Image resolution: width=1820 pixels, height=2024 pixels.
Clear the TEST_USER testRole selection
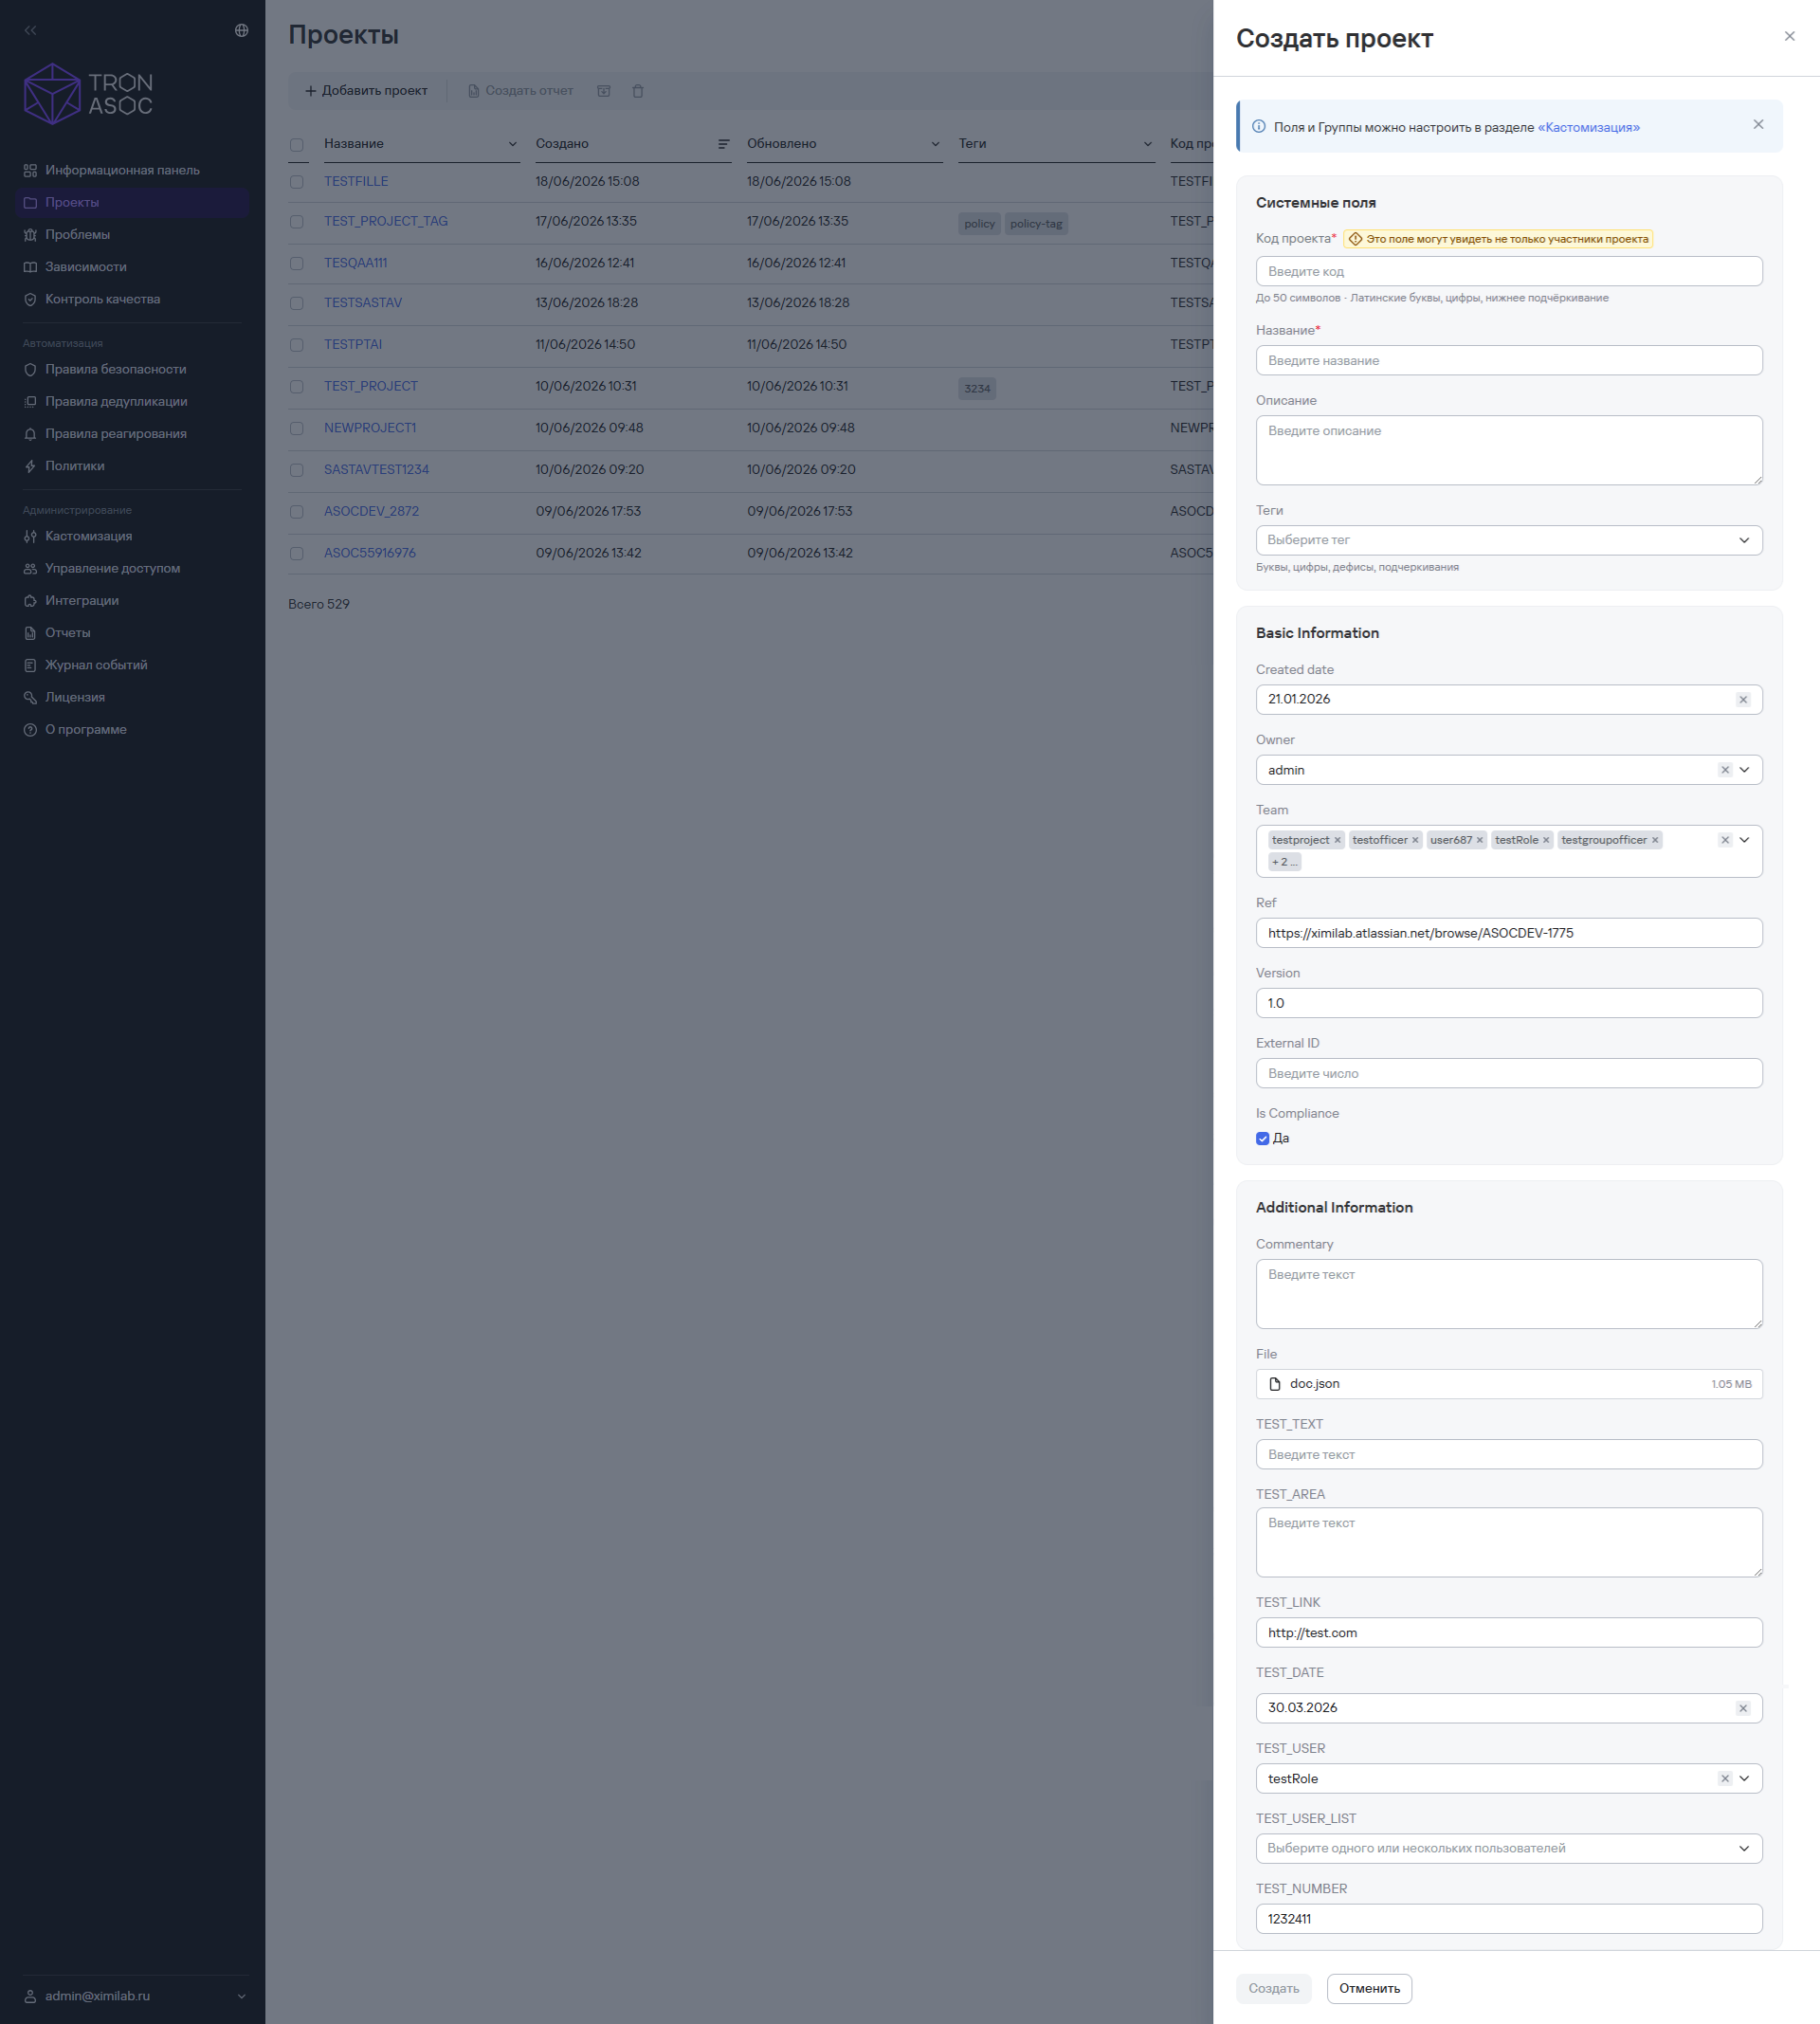(1724, 1778)
